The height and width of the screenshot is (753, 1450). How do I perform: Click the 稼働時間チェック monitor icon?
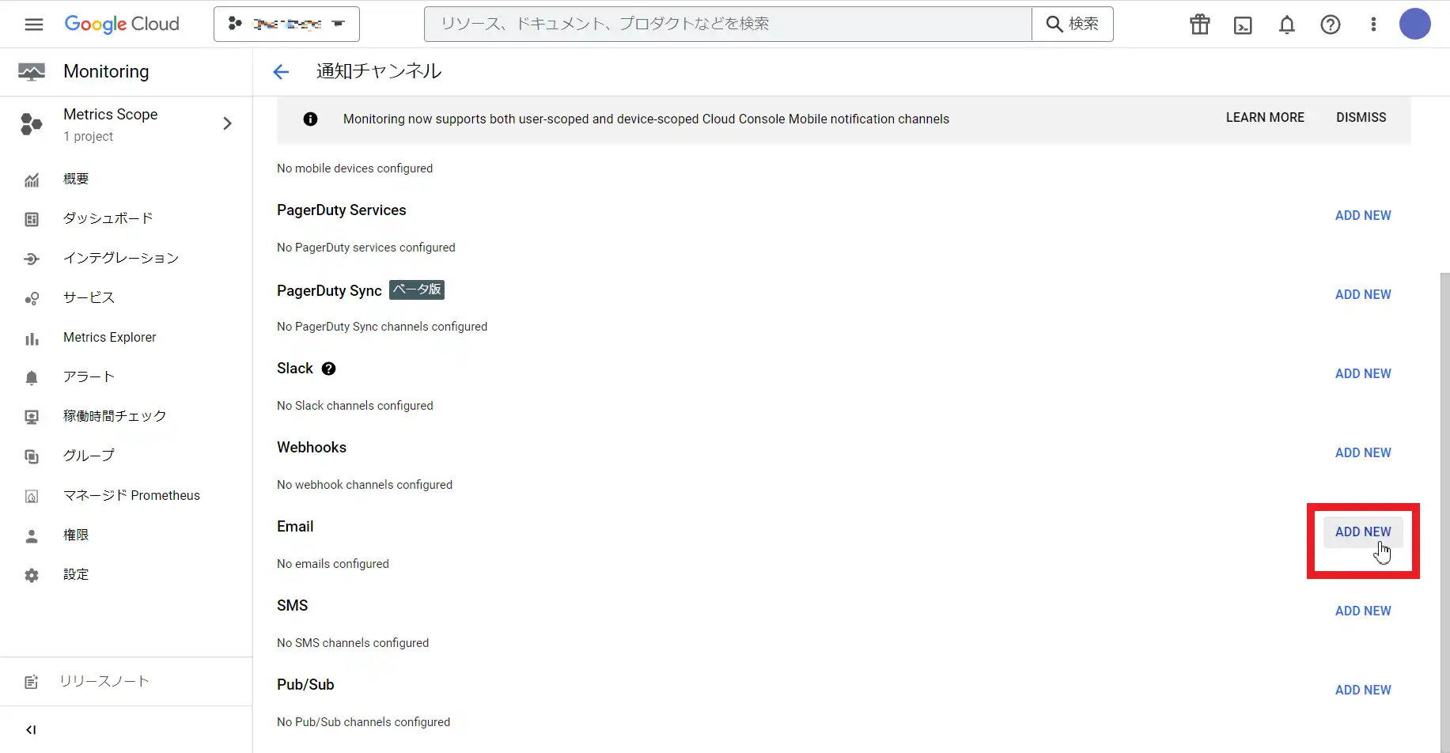tap(32, 417)
